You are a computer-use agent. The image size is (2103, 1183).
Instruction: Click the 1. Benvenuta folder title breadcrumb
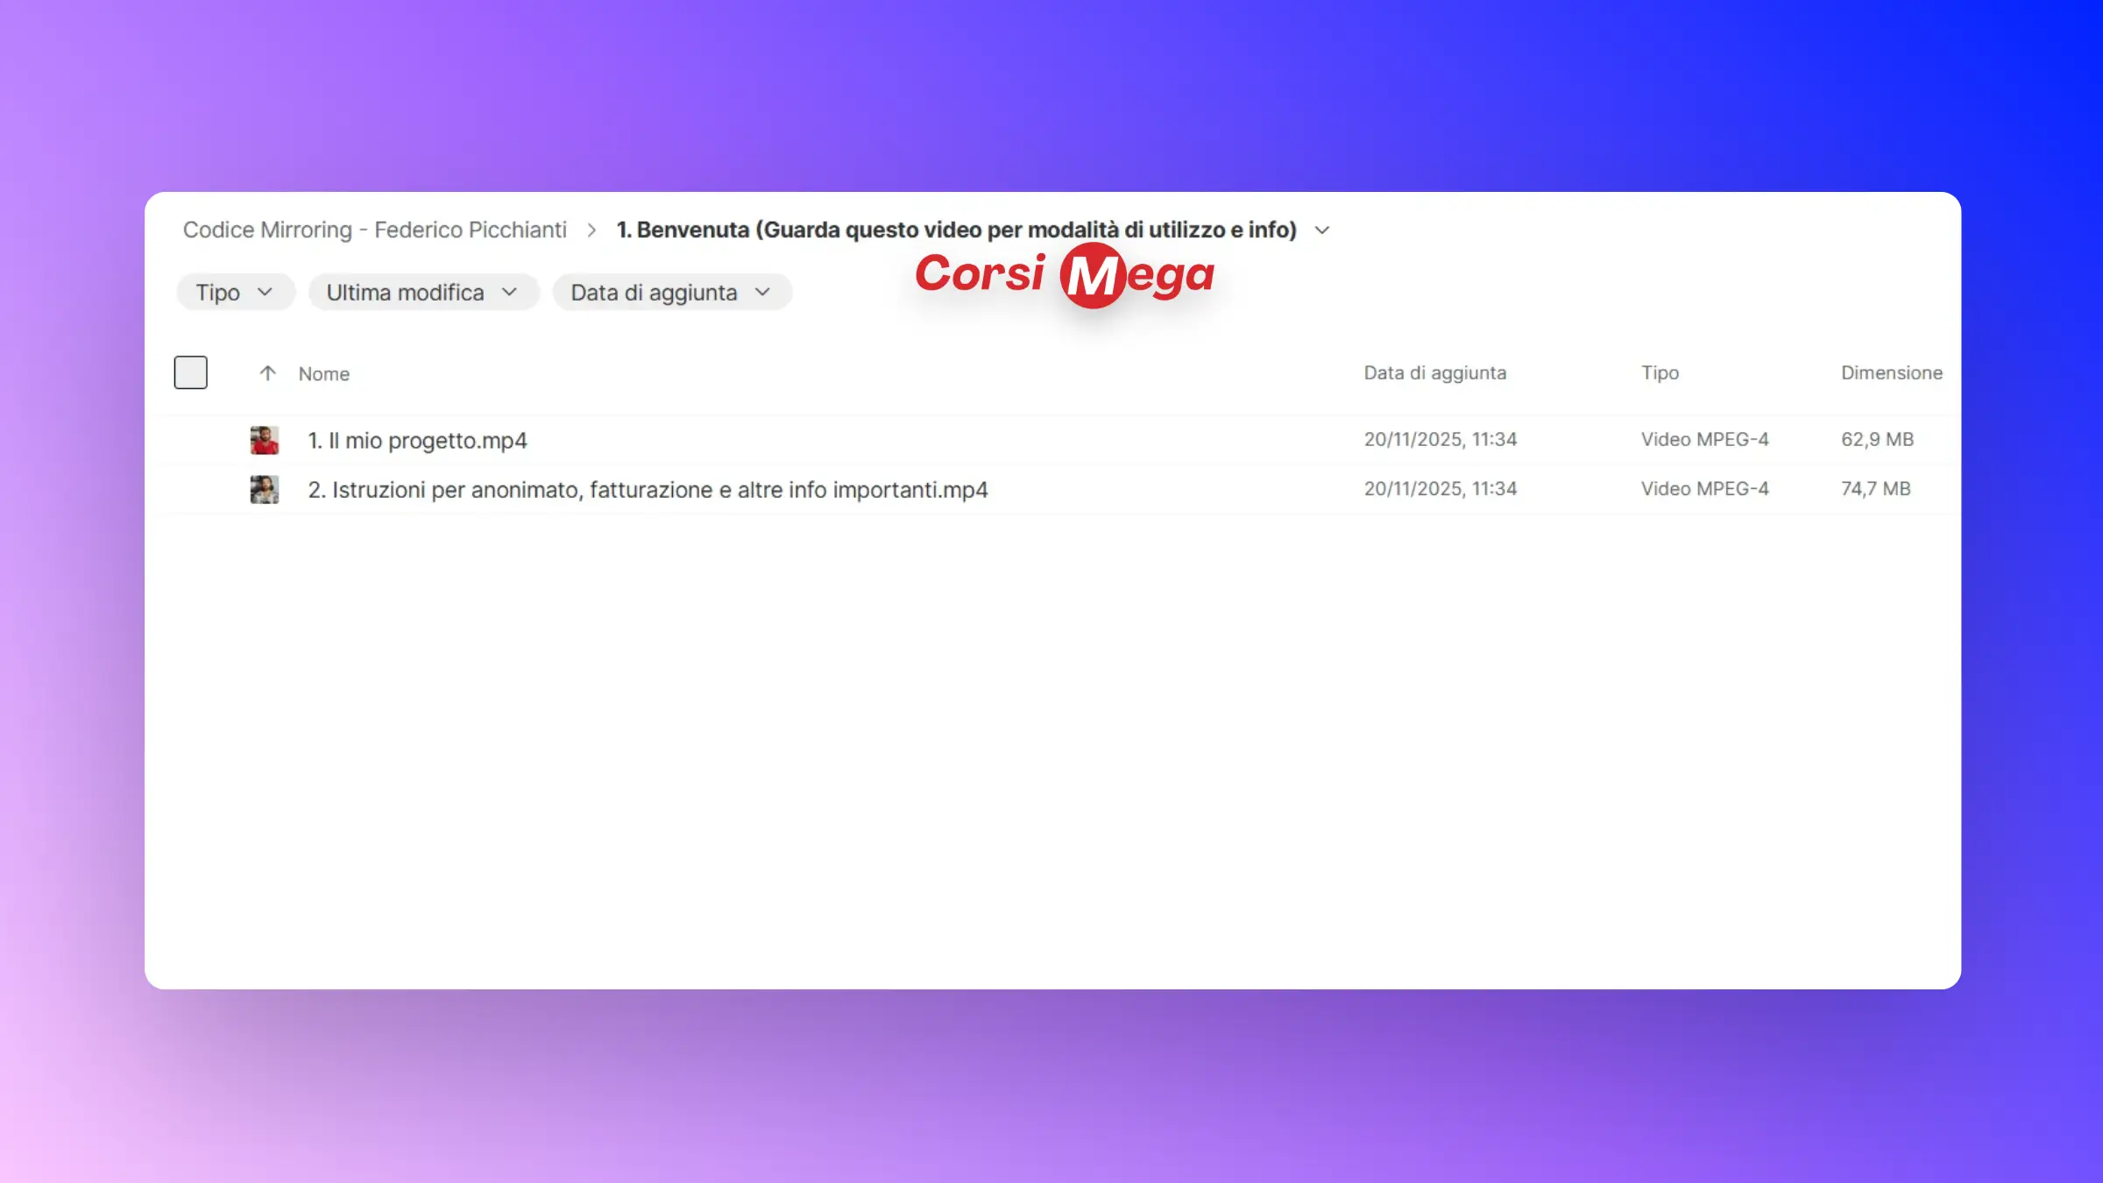pyautogui.click(x=956, y=230)
